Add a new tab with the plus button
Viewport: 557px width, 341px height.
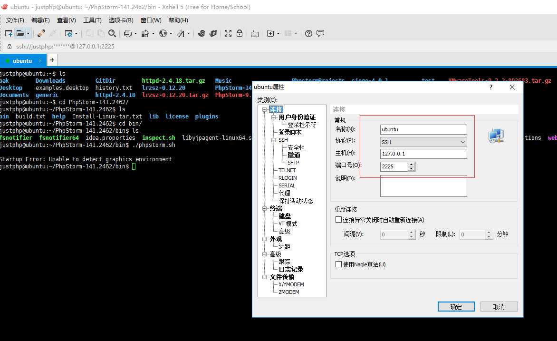point(52,60)
